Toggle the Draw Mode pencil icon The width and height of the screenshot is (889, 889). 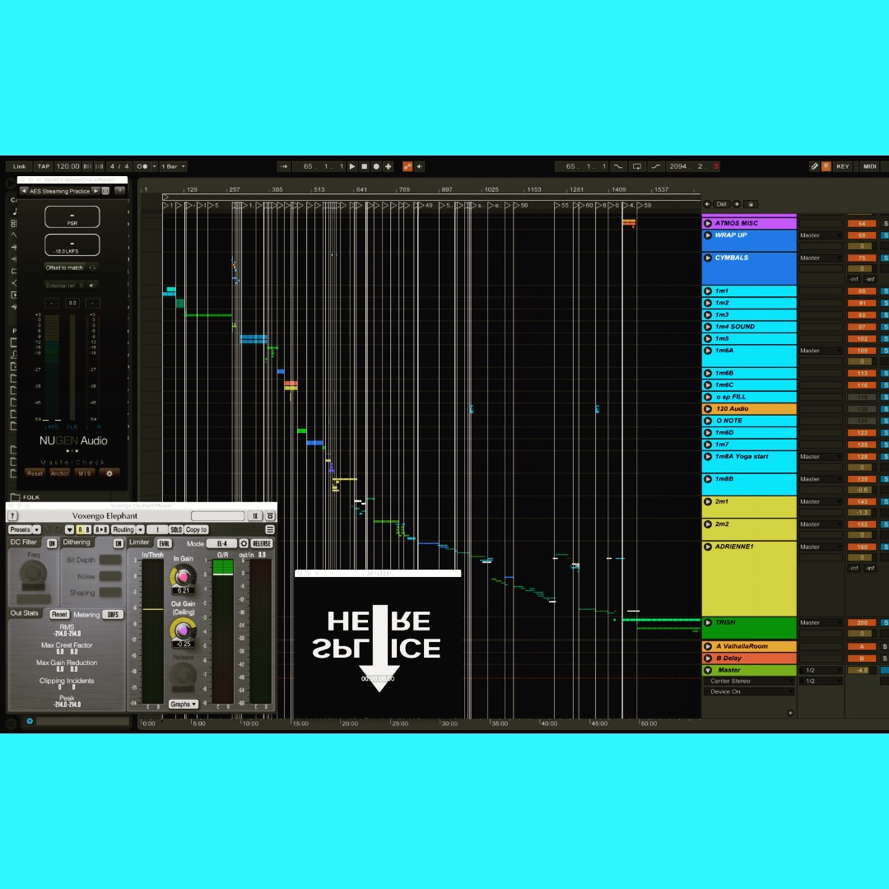[x=814, y=166]
